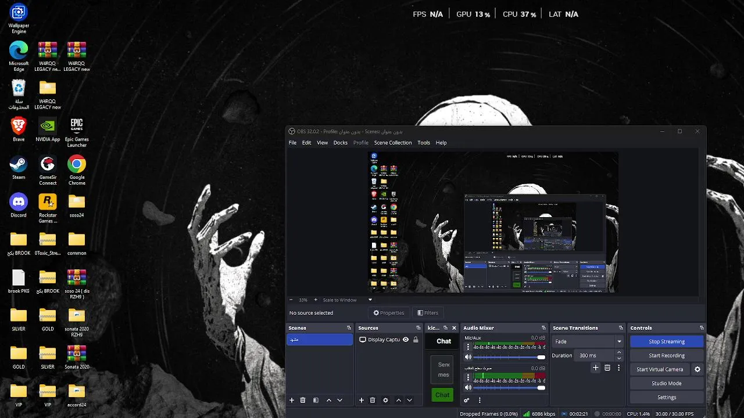
Task: Open source properties gear in Sources panel
Action: [385, 400]
